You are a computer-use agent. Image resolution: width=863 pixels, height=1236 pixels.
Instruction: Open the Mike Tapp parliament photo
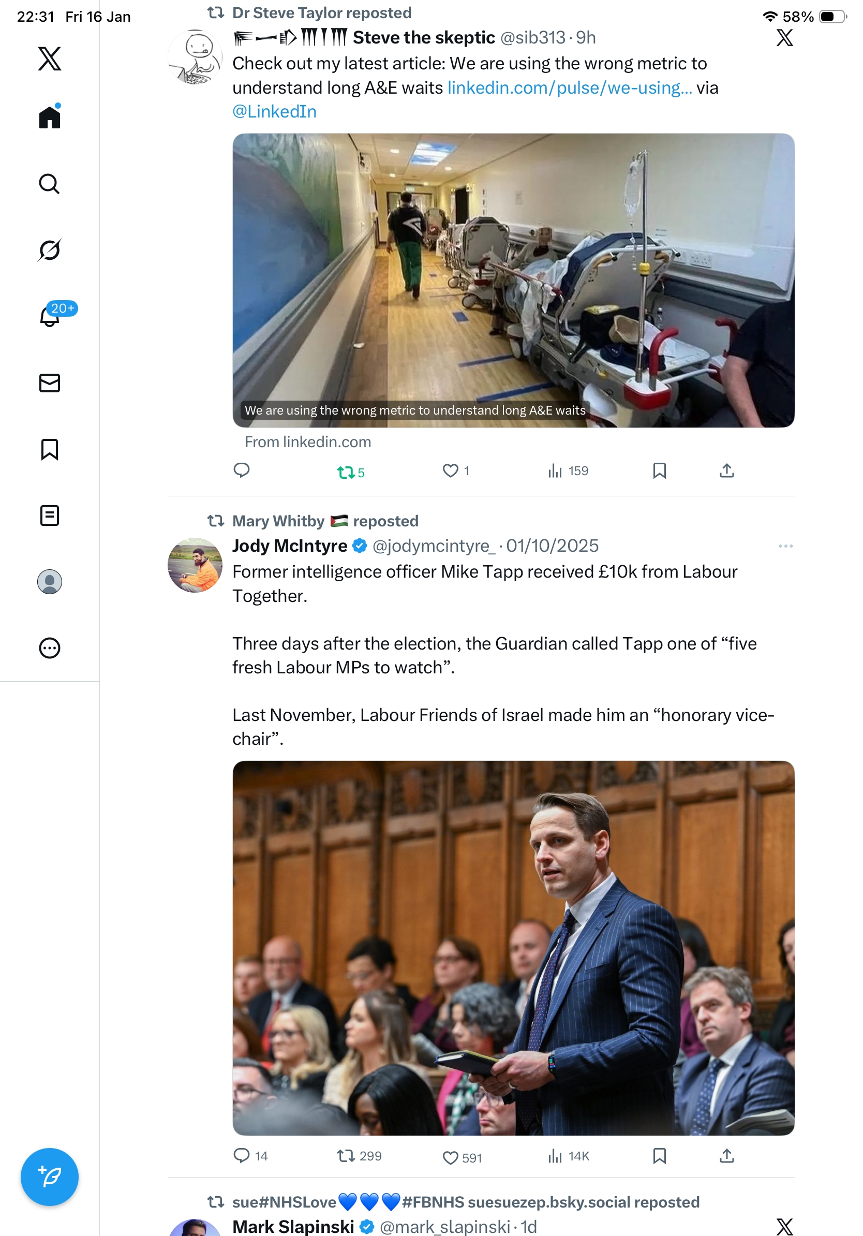513,948
